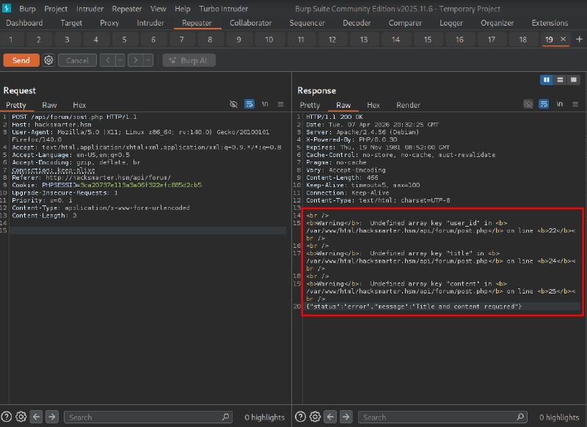
Task: Open Response search settings gear
Action: coord(316,417)
